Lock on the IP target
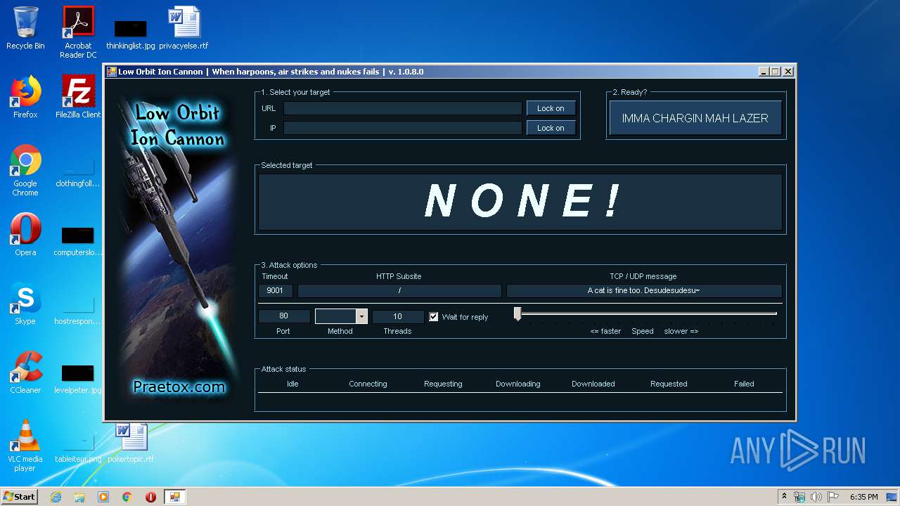This screenshot has height=506, width=900. (x=551, y=128)
